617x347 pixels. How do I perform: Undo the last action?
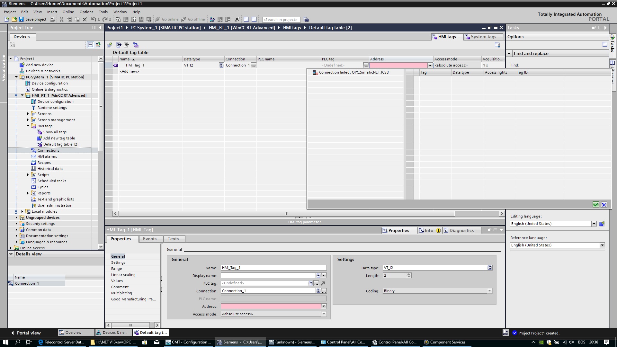94,19
